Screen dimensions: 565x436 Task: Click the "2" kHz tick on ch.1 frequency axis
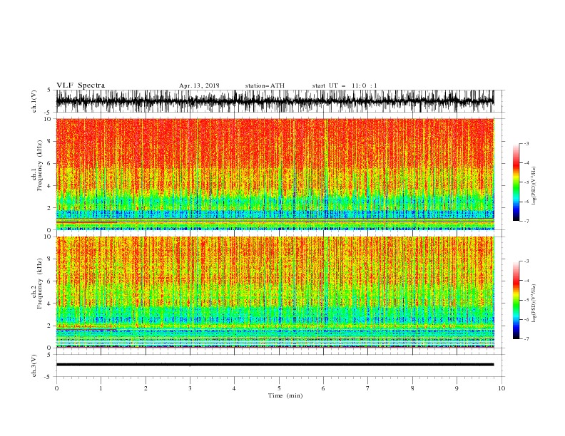pyautogui.click(x=49, y=208)
